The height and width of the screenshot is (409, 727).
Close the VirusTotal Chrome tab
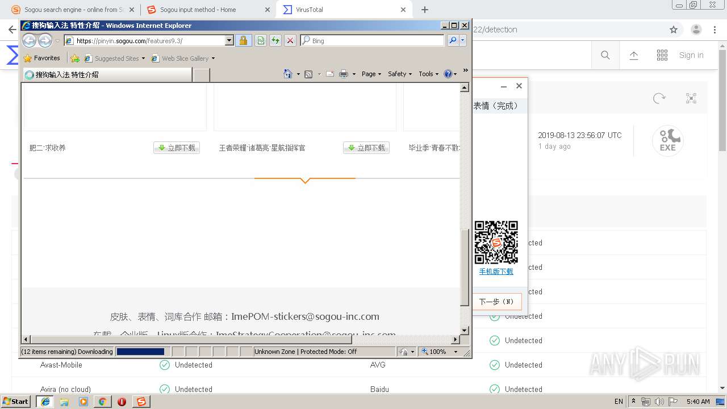(x=403, y=10)
